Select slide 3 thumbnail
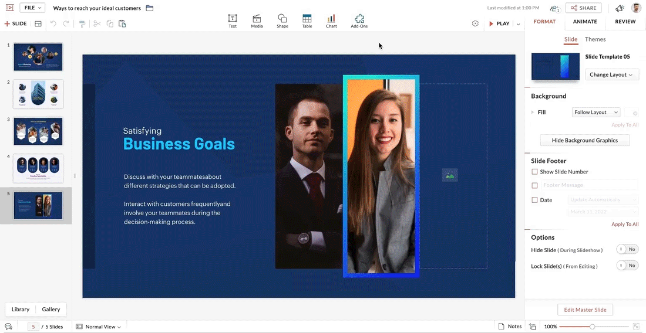 38,131
